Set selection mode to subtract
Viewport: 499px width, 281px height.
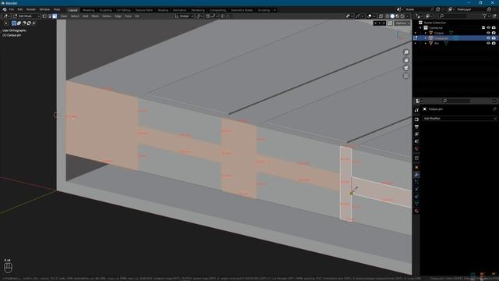click(x=23, y=23)
